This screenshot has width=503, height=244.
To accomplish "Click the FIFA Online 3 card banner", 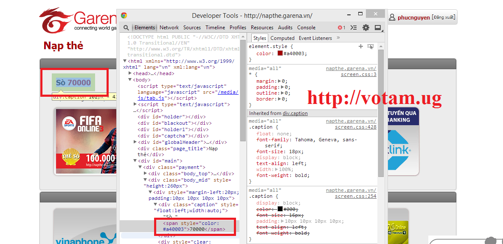I will [x=86, y=141].
